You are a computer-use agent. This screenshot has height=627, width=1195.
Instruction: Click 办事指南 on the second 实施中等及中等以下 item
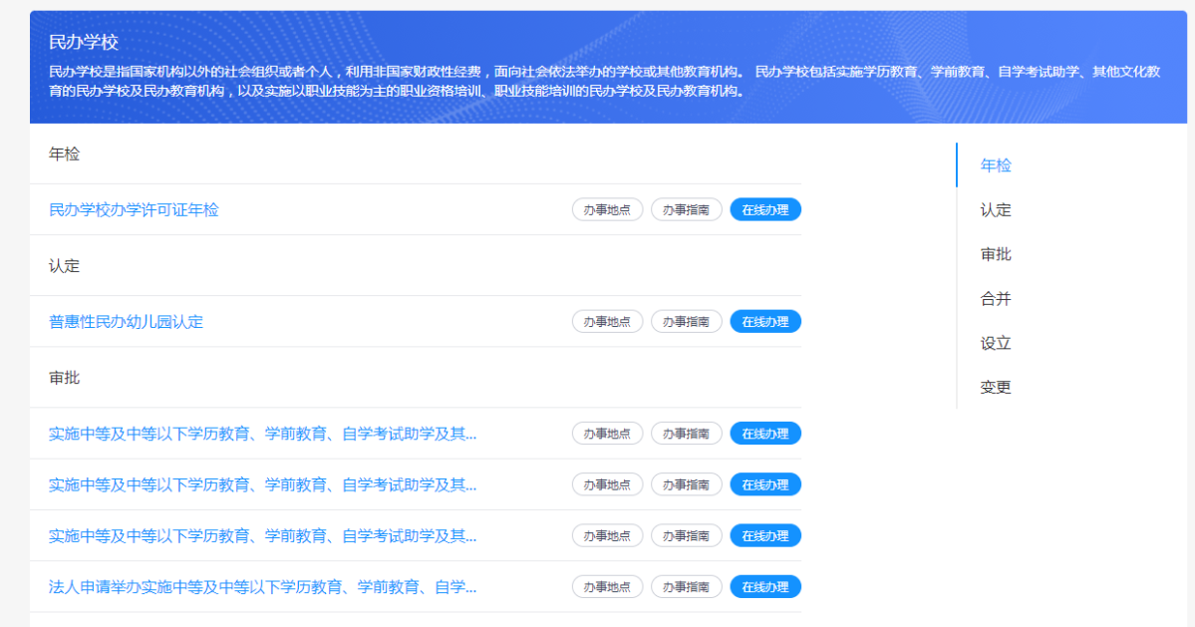tap(686, 483)
